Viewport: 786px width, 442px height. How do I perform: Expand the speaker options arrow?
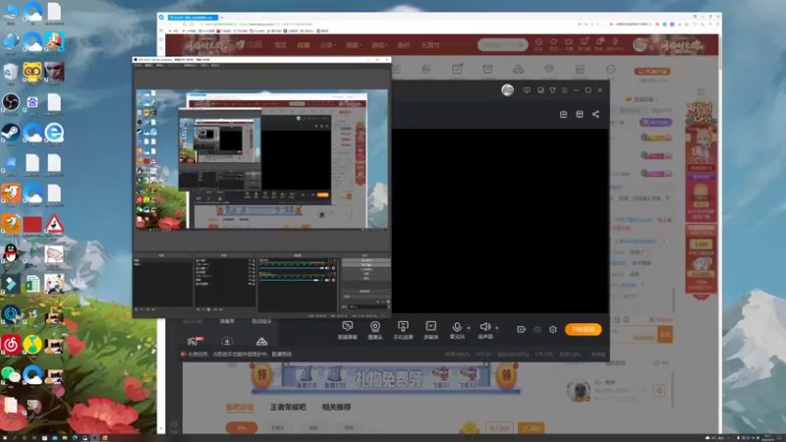(497, 328)
